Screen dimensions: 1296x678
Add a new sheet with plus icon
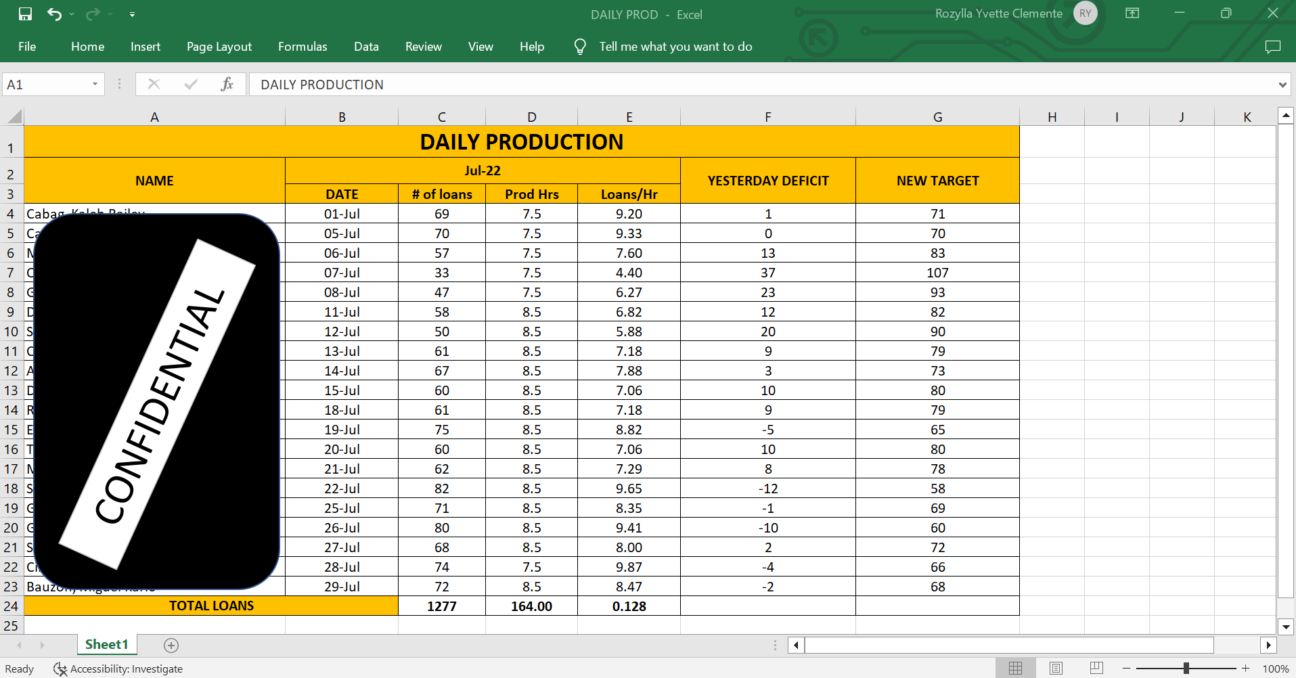point(171,646)
